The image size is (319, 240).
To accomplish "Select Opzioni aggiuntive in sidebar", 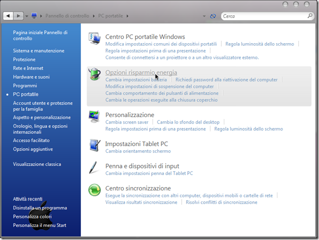I will (x=33, y=149).
